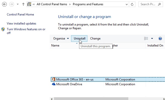
Task: Open the recent locations dropdown arrow
Action: click(x=18, y=4)
